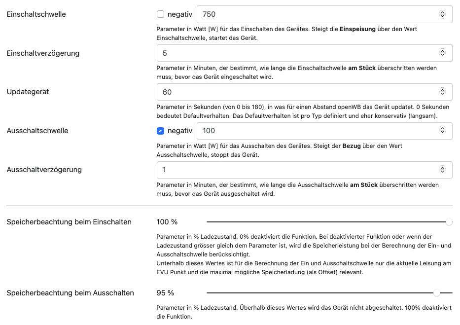Increase Einschaltschwelle with the up stepper arrow
This screenshot has height=325, width=460.
[x=442, y=12]
